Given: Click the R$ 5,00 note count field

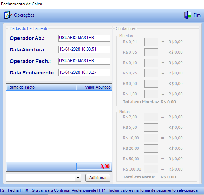Looking at the screenshot, I should [151, 127].
